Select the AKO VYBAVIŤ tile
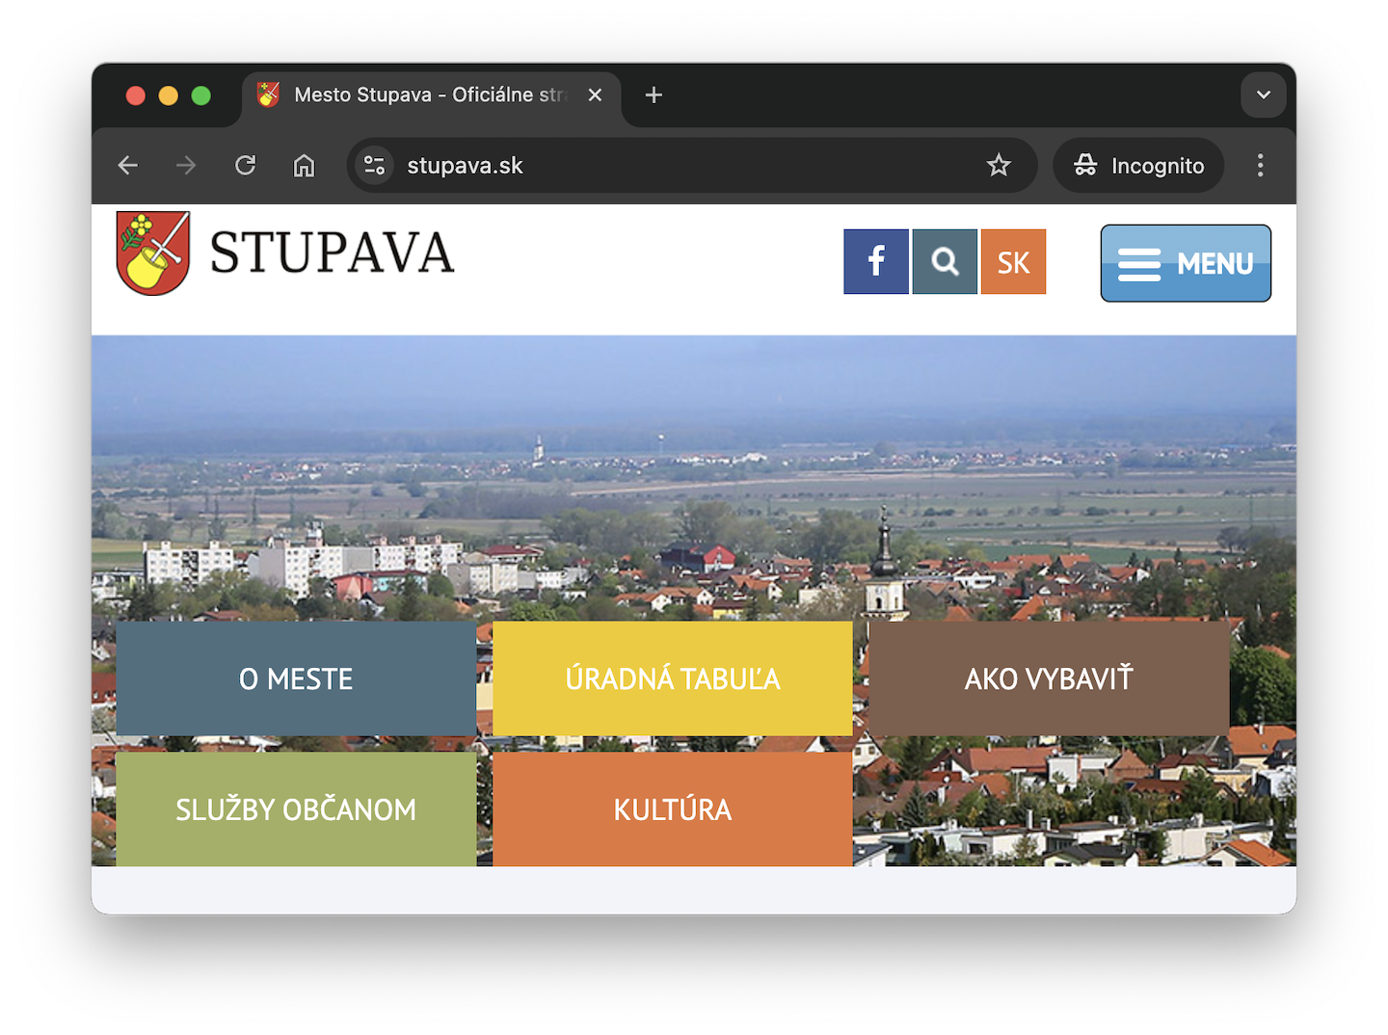This screenshot has height=1035, width=1388. (1049, 678)
